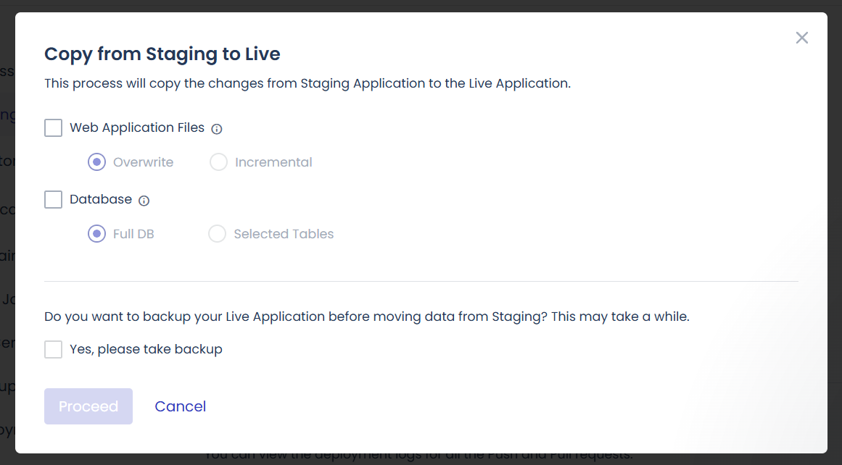Click the Cancel link

click(x=180, y=406)
